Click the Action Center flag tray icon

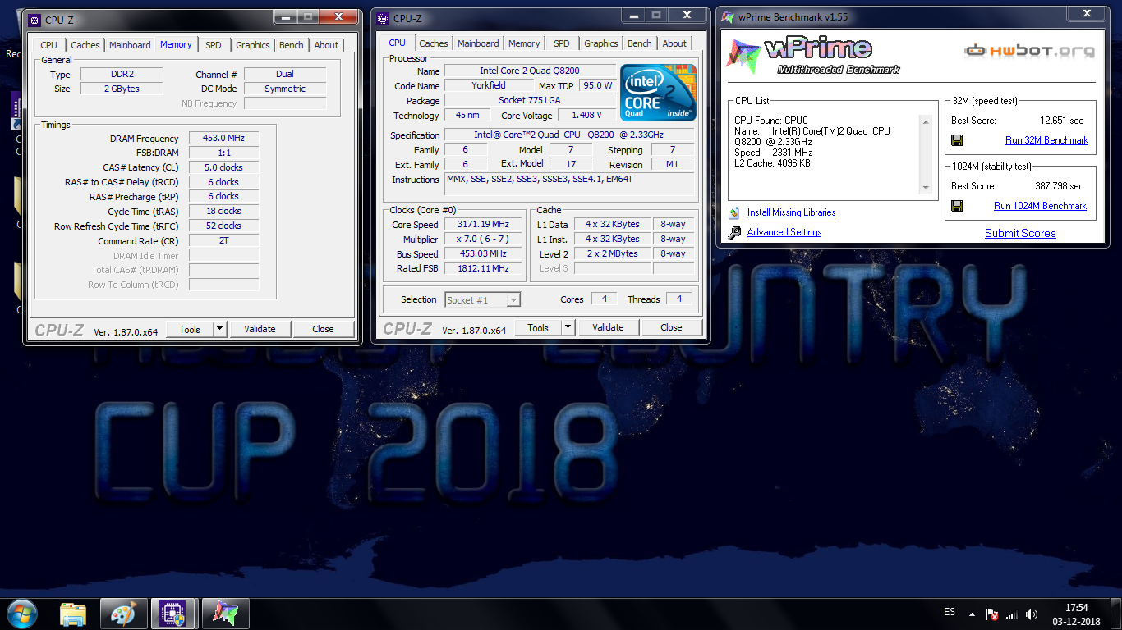click(x=992, y=614)
